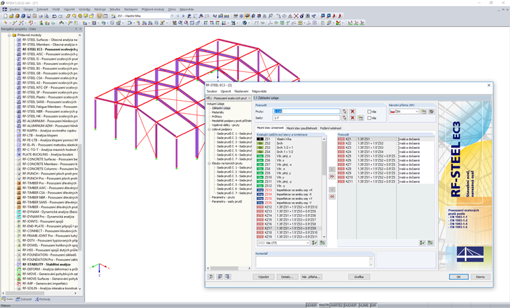Open ZS1 - Vlastní tíha load case dropdown
This screenshot has width=510, height=308.
172,16
